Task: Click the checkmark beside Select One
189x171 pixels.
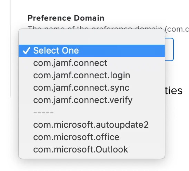Action: 26,50
